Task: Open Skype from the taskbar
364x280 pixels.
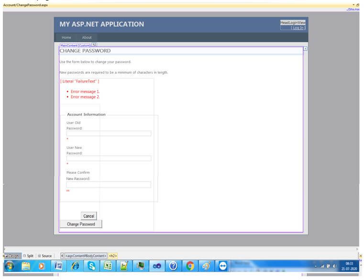Action: tap(91, 266)
